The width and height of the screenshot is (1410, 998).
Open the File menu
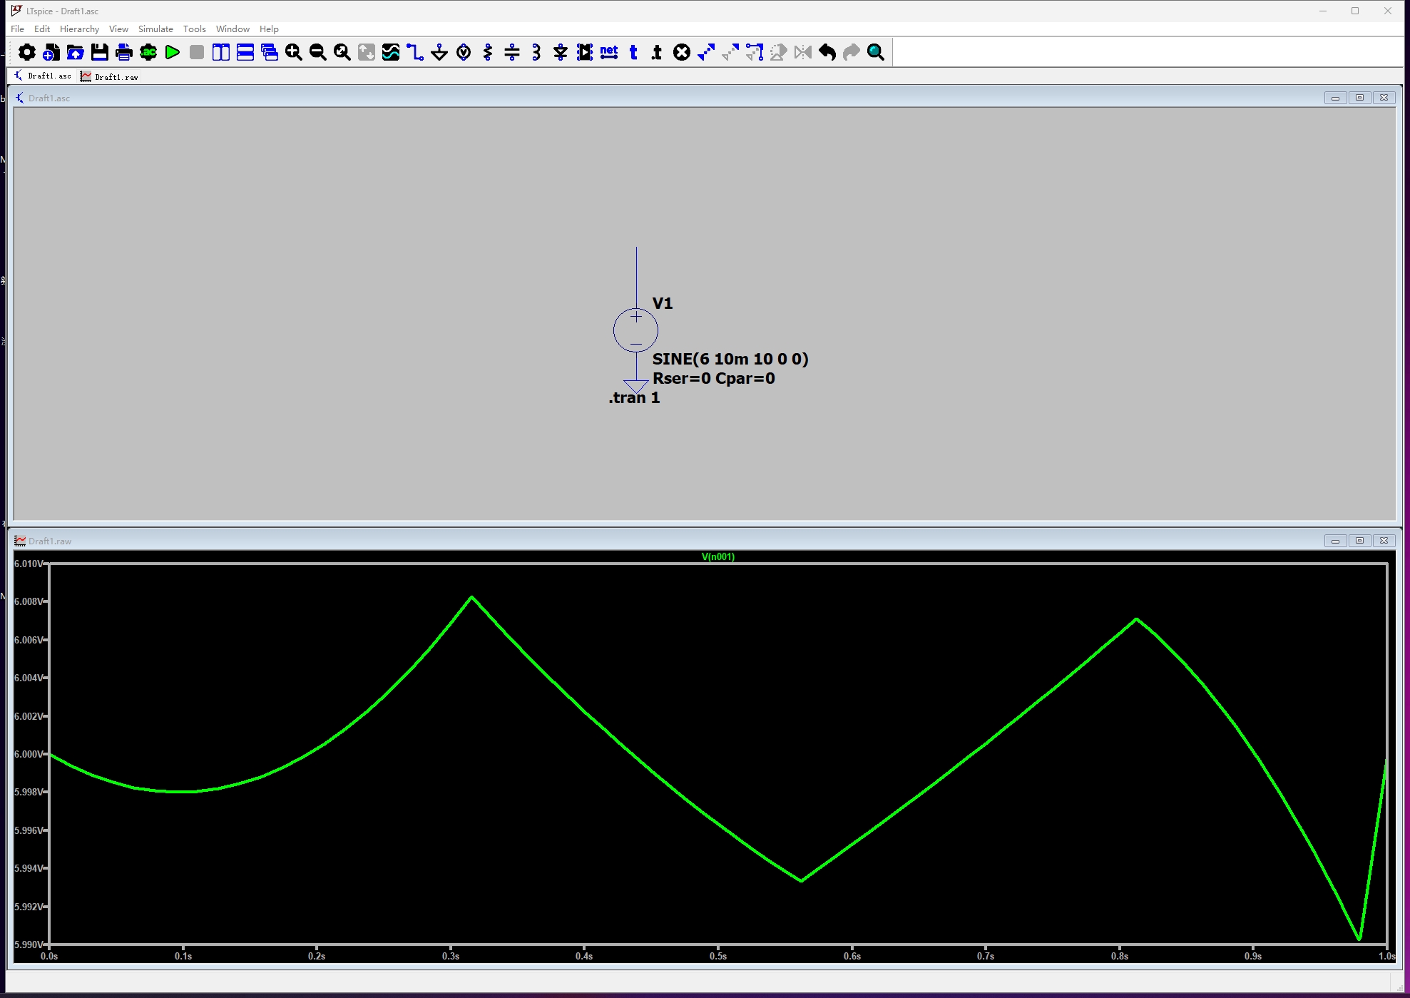pyautogui.click(x=17, y=29)
